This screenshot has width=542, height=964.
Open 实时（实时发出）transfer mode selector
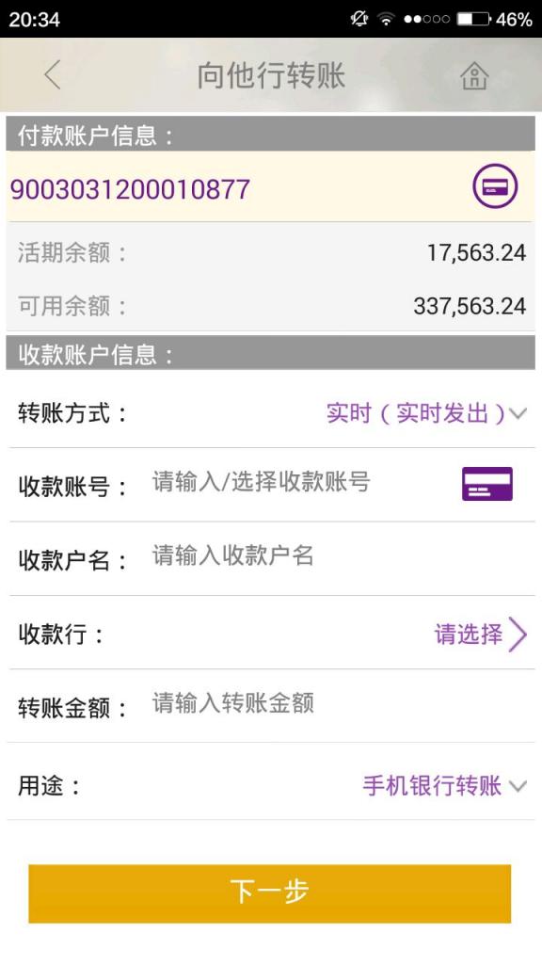(415, 413)
